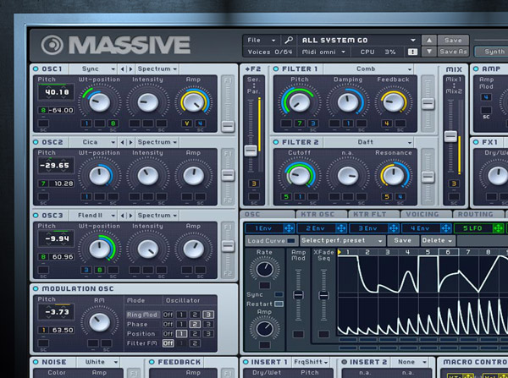The width and height of the screenshot is (508, 378).
Task: Click Filter 1 Pitch knob
Action: [x=300, y=102]
